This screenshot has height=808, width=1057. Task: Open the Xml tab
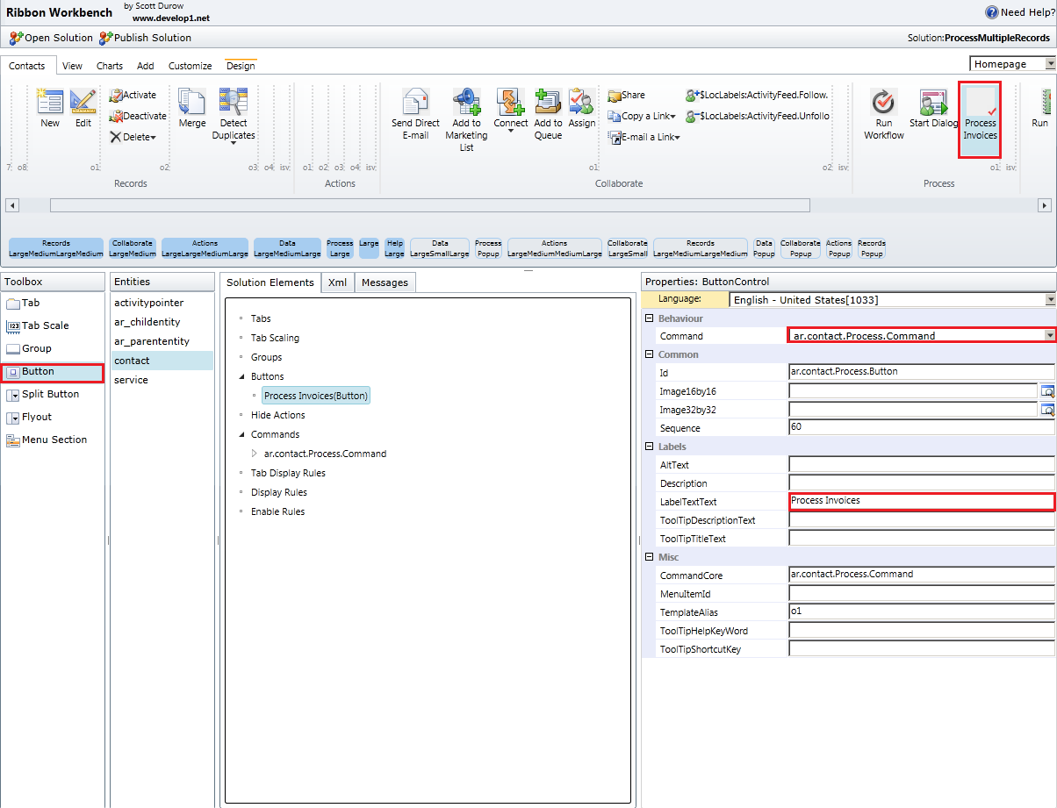(x=338, y=282)
